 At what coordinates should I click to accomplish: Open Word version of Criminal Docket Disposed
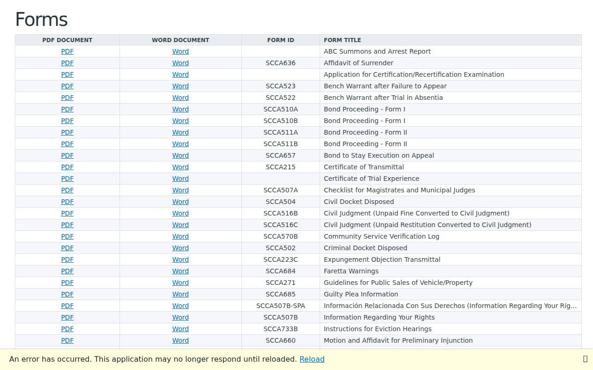click(x=180, y=248)
